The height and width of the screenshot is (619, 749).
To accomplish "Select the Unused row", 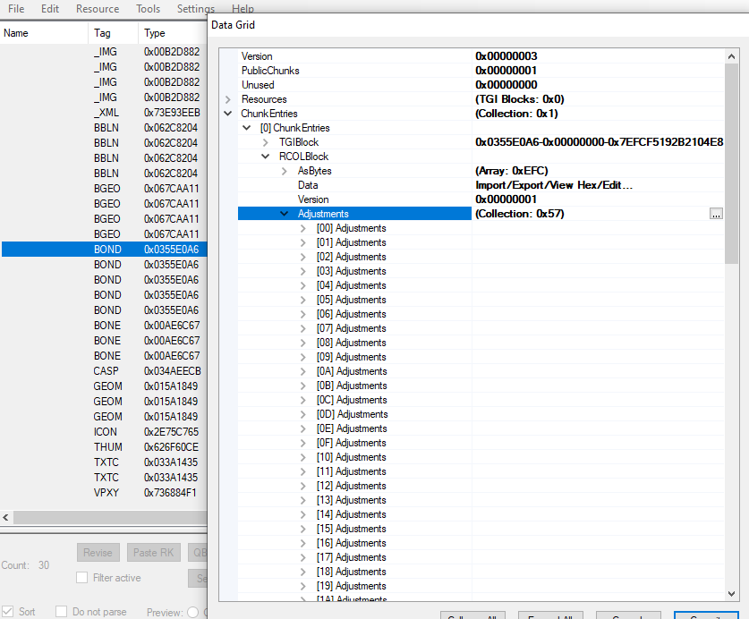I will [x=481, y=85].
